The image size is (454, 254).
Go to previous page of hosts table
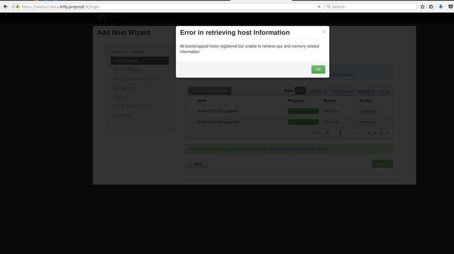tap(375, 133)
